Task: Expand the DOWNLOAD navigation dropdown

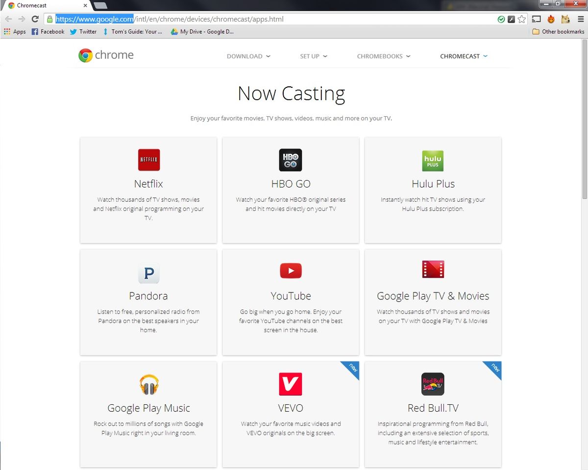Action: (x=248, y=56)
